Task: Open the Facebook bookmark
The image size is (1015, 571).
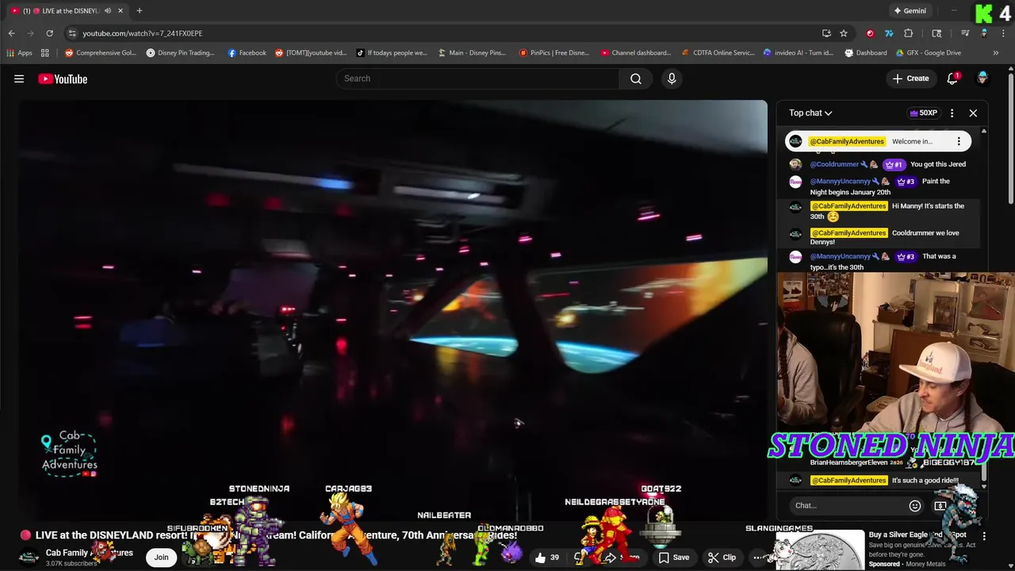Action: [x=247, y=53]
